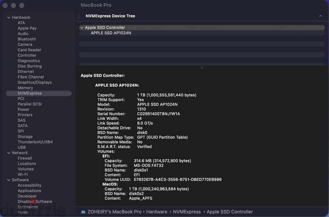Select Developer under Software

tap(27, 196)
